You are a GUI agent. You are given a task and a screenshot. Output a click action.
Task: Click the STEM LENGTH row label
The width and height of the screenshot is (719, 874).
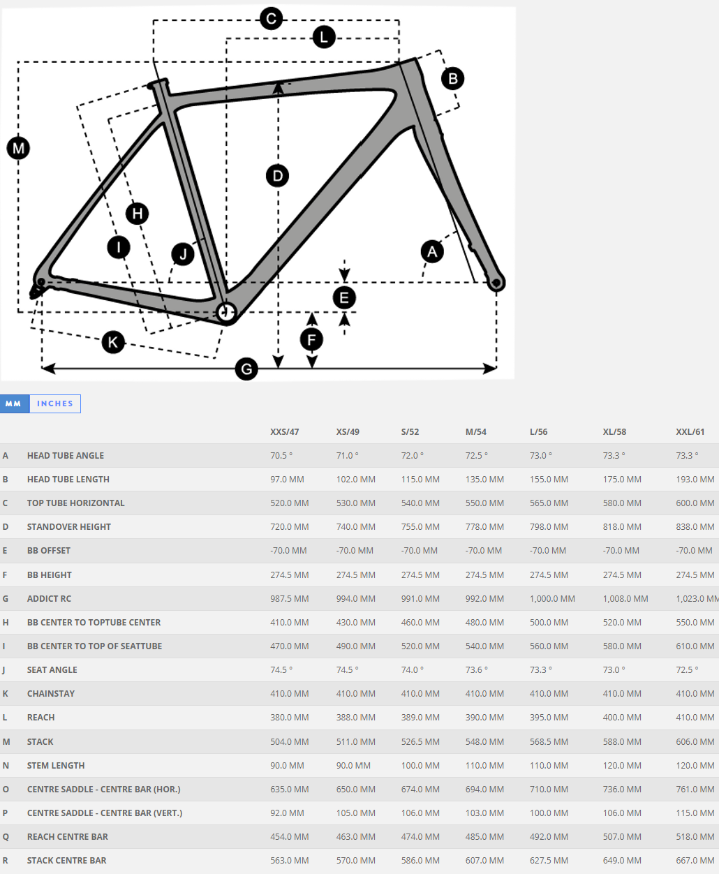click(x=56, y=766)
